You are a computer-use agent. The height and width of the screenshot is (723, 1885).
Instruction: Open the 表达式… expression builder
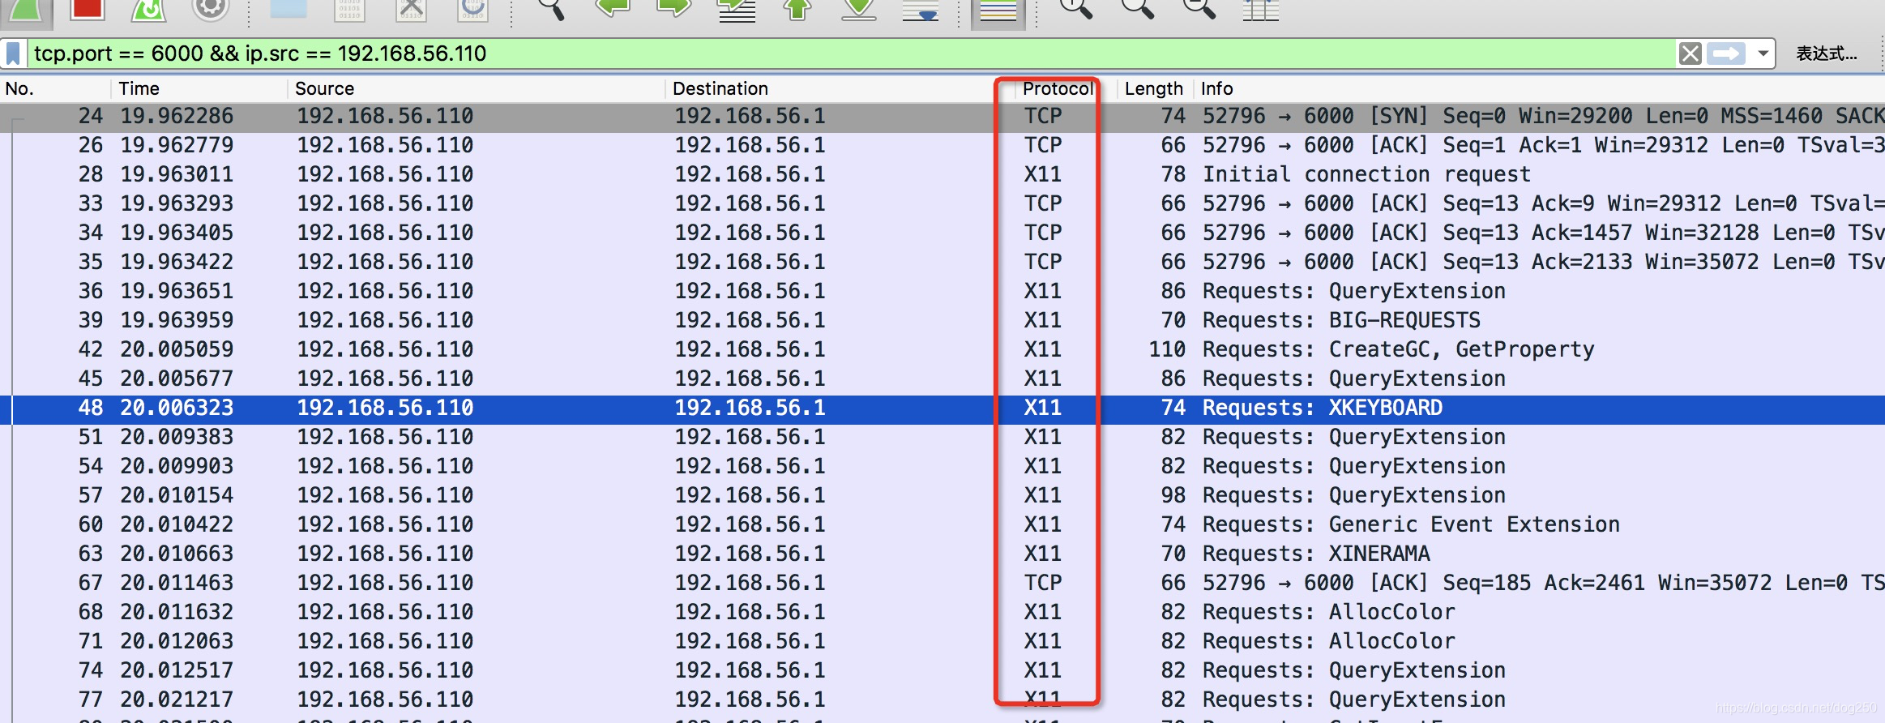[x=1827, y=53]
